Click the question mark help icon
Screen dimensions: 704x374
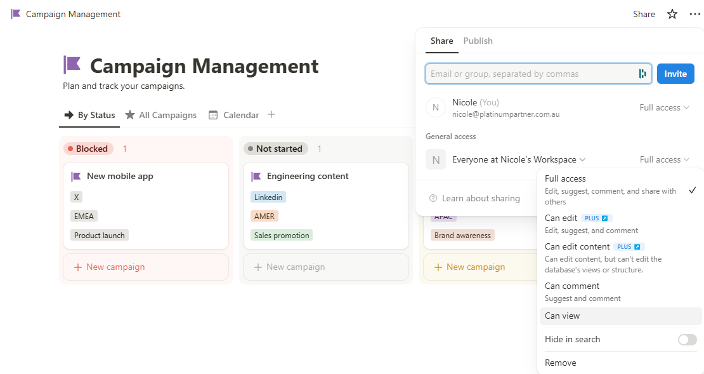(433, 198)
